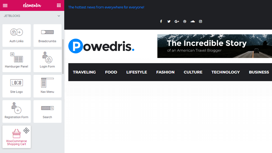
Task: Select the Breadcrumbs widget
Action: [x=47, y=36]
